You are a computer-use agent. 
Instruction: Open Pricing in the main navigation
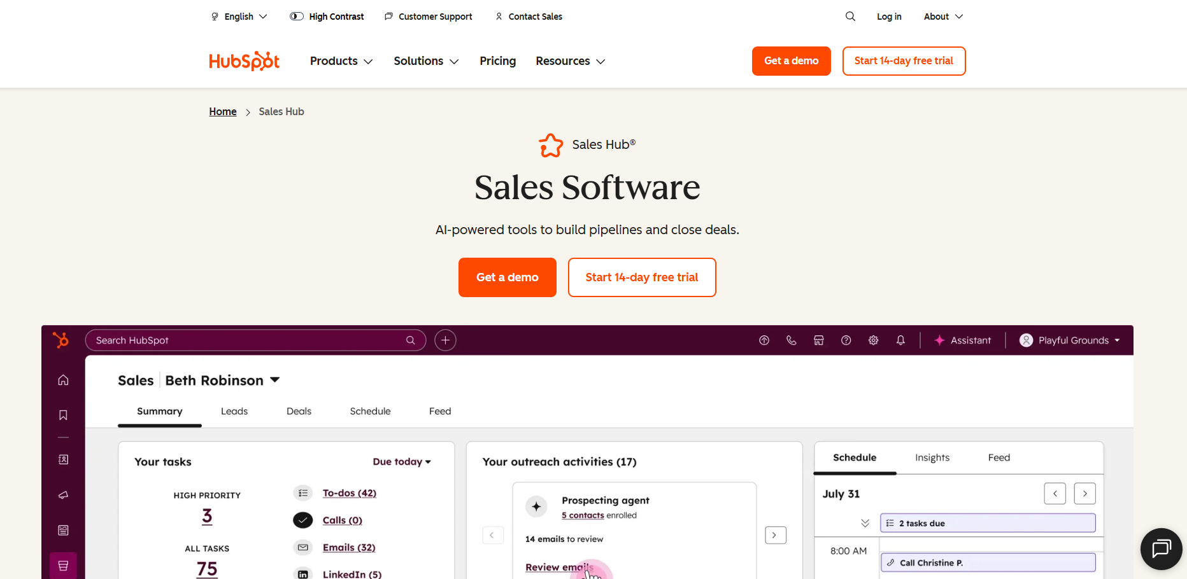point(498,61)
